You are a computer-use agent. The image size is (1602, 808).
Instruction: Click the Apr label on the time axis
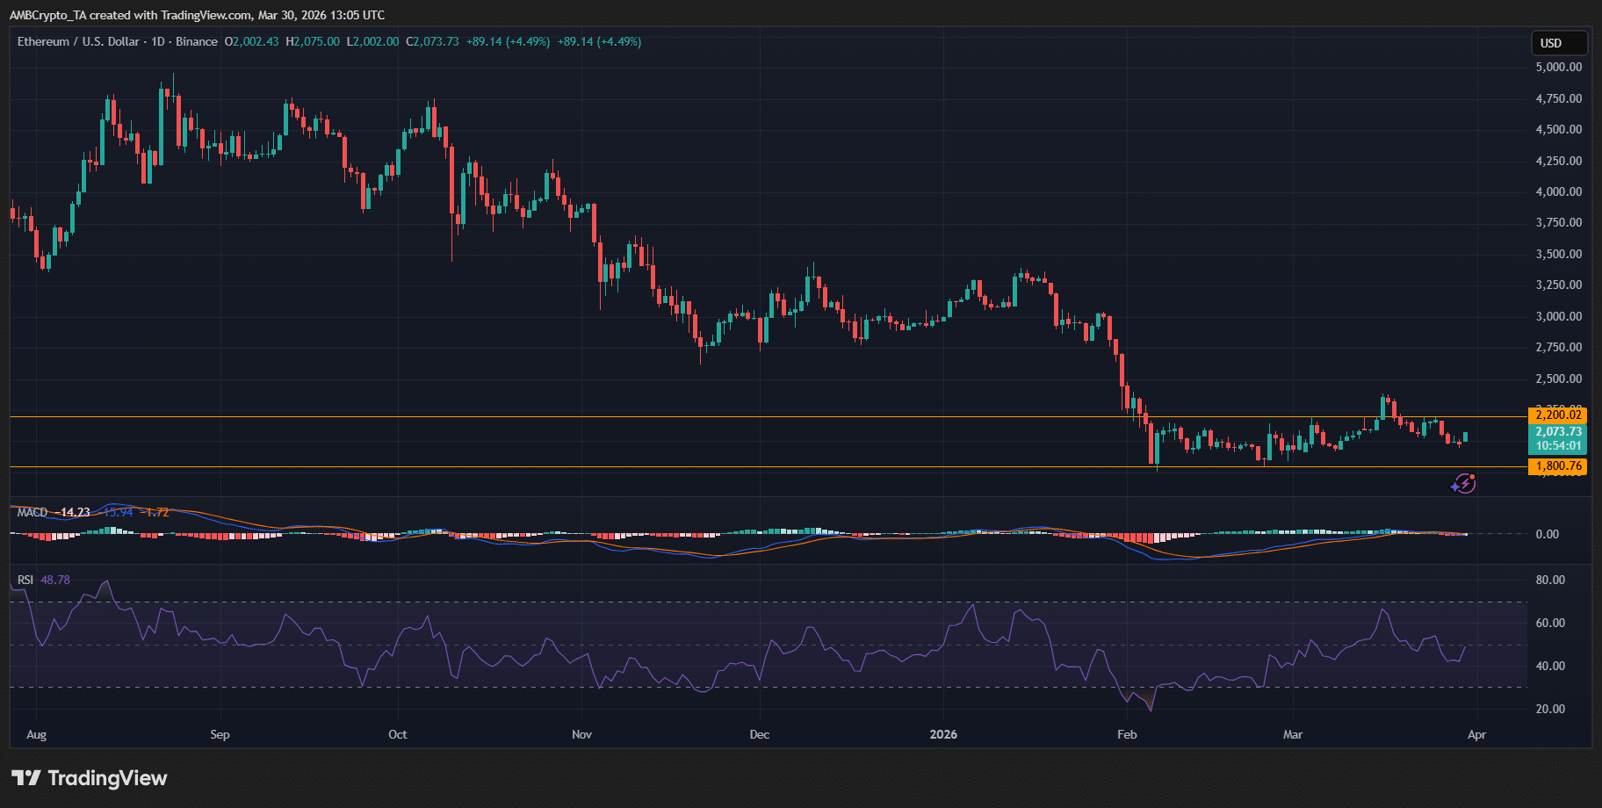pos(1476,734)
